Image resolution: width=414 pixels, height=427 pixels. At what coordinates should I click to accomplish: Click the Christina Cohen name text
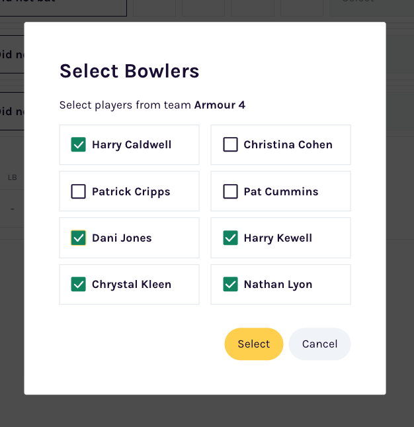coord(288,145)
